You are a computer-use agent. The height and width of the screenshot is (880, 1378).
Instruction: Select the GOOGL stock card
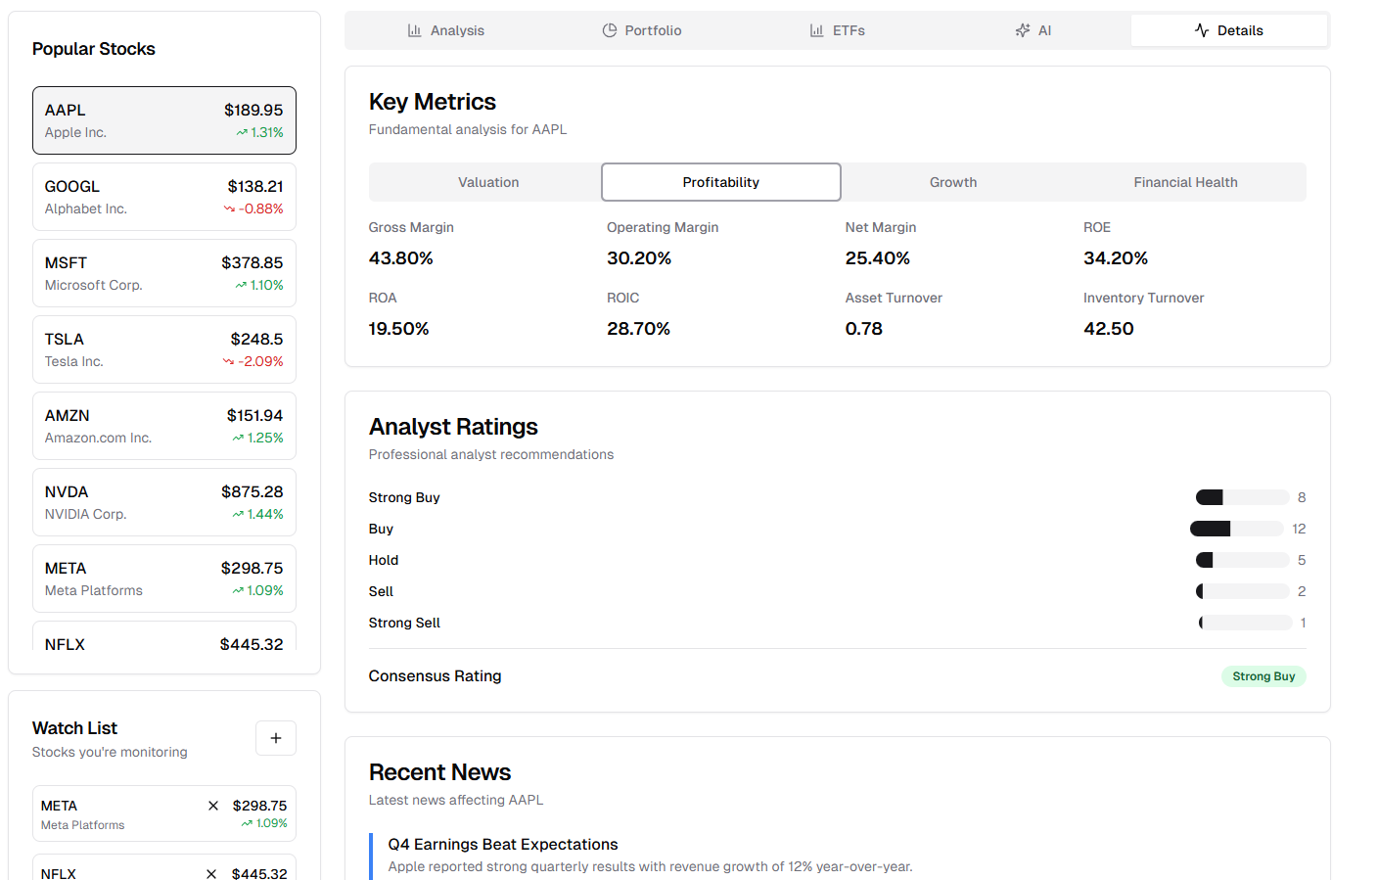point(164,197)
